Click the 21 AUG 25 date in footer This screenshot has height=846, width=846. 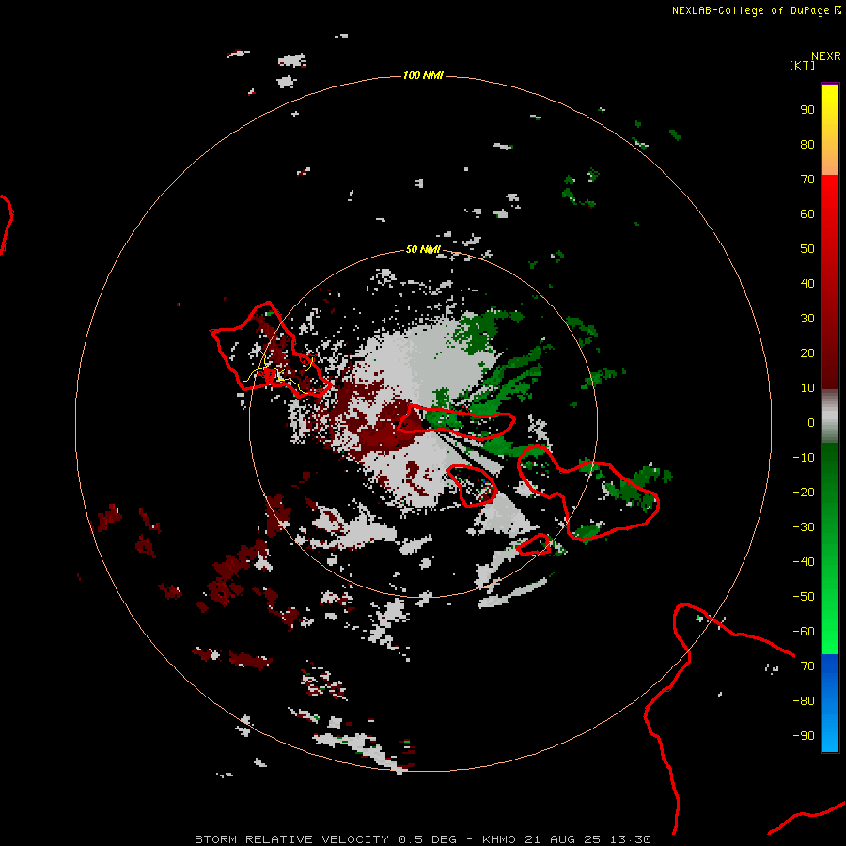click(563, 839)
